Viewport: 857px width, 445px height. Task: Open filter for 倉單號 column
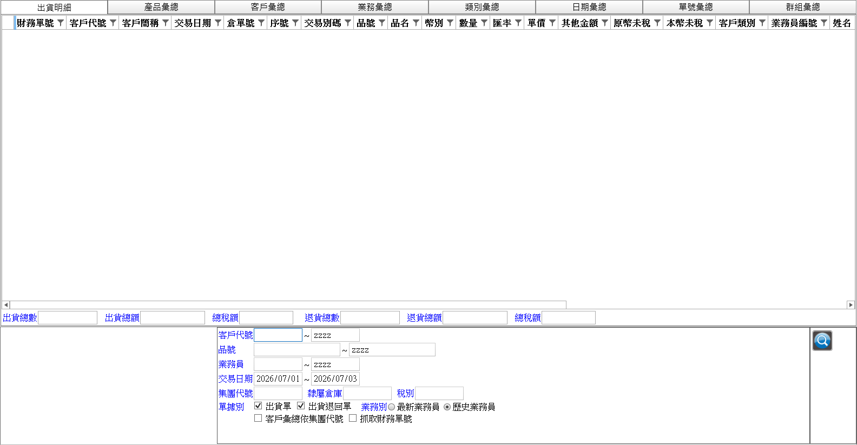[261, 23]
